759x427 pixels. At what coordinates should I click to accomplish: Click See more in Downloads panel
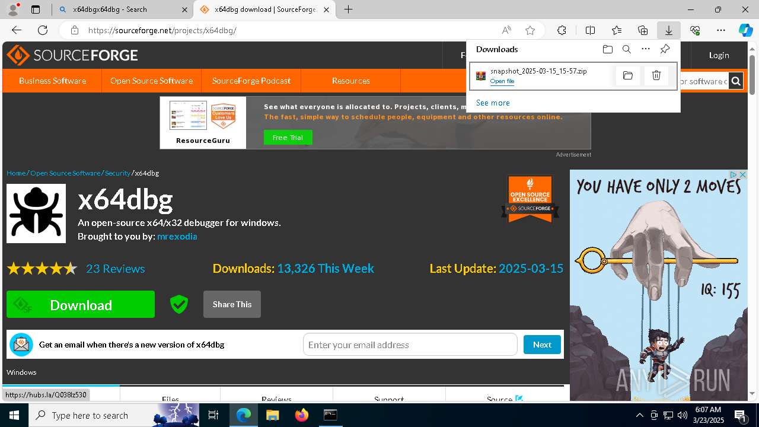(x=493, y=103)
